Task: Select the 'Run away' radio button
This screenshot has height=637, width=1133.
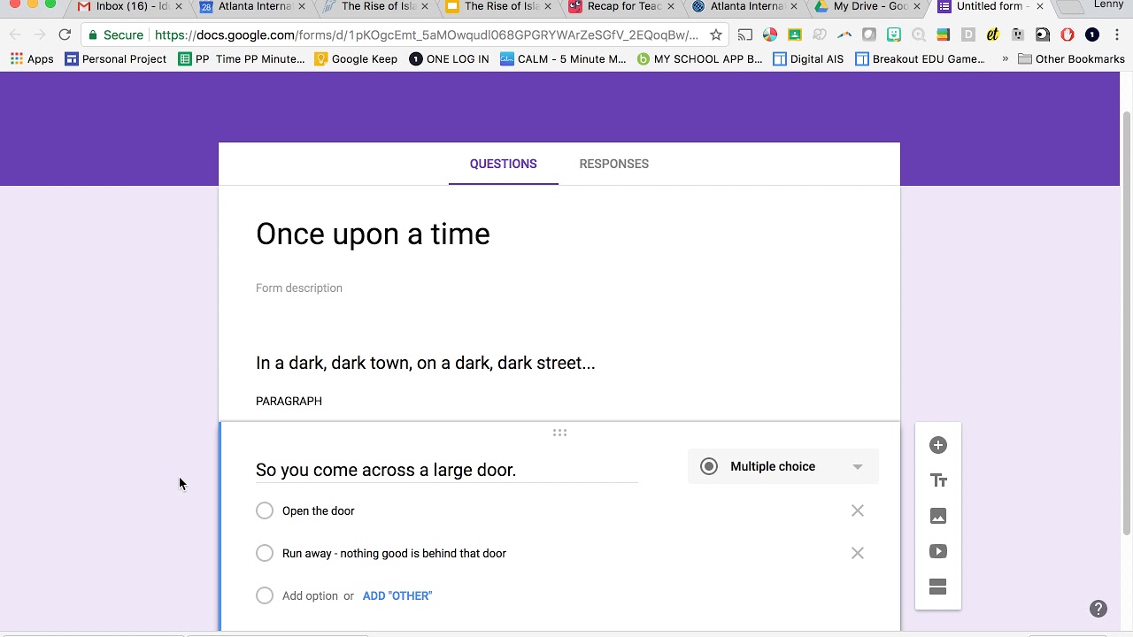Action: (x=265, y=553)
